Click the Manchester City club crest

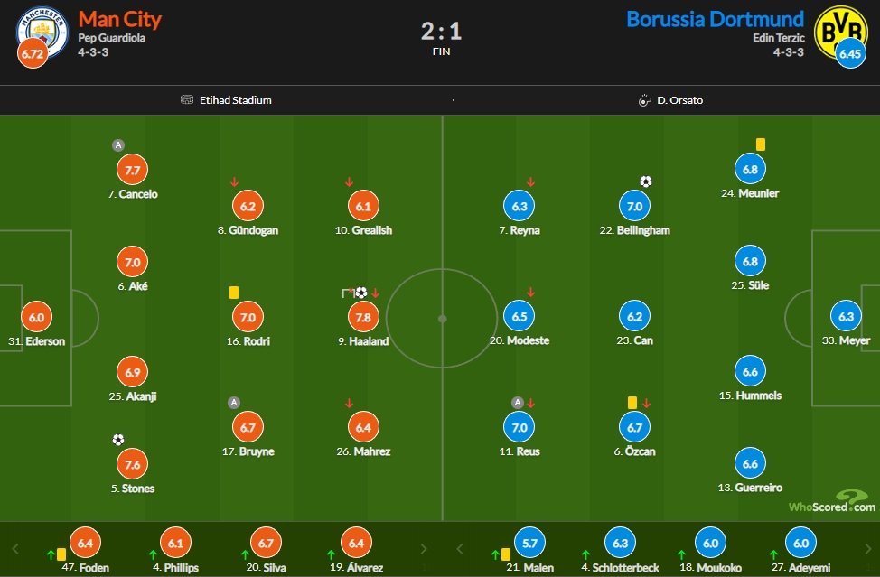42,32
